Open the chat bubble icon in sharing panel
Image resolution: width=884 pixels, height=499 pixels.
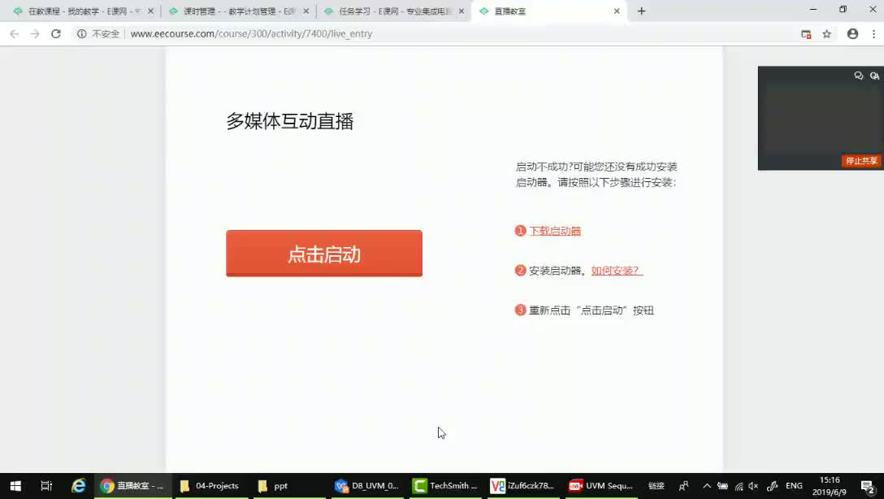click(x=858, y=76)
